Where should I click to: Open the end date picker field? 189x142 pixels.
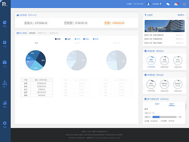pyautogui.click(x=54, y=33)
